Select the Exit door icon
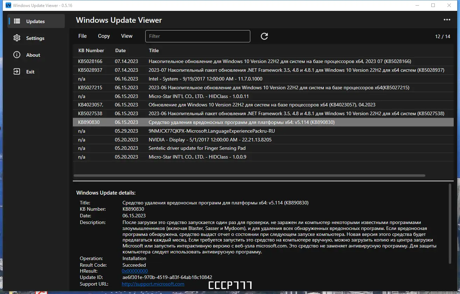460x294 pixels. pyautogui.click(x=17, y=72)
